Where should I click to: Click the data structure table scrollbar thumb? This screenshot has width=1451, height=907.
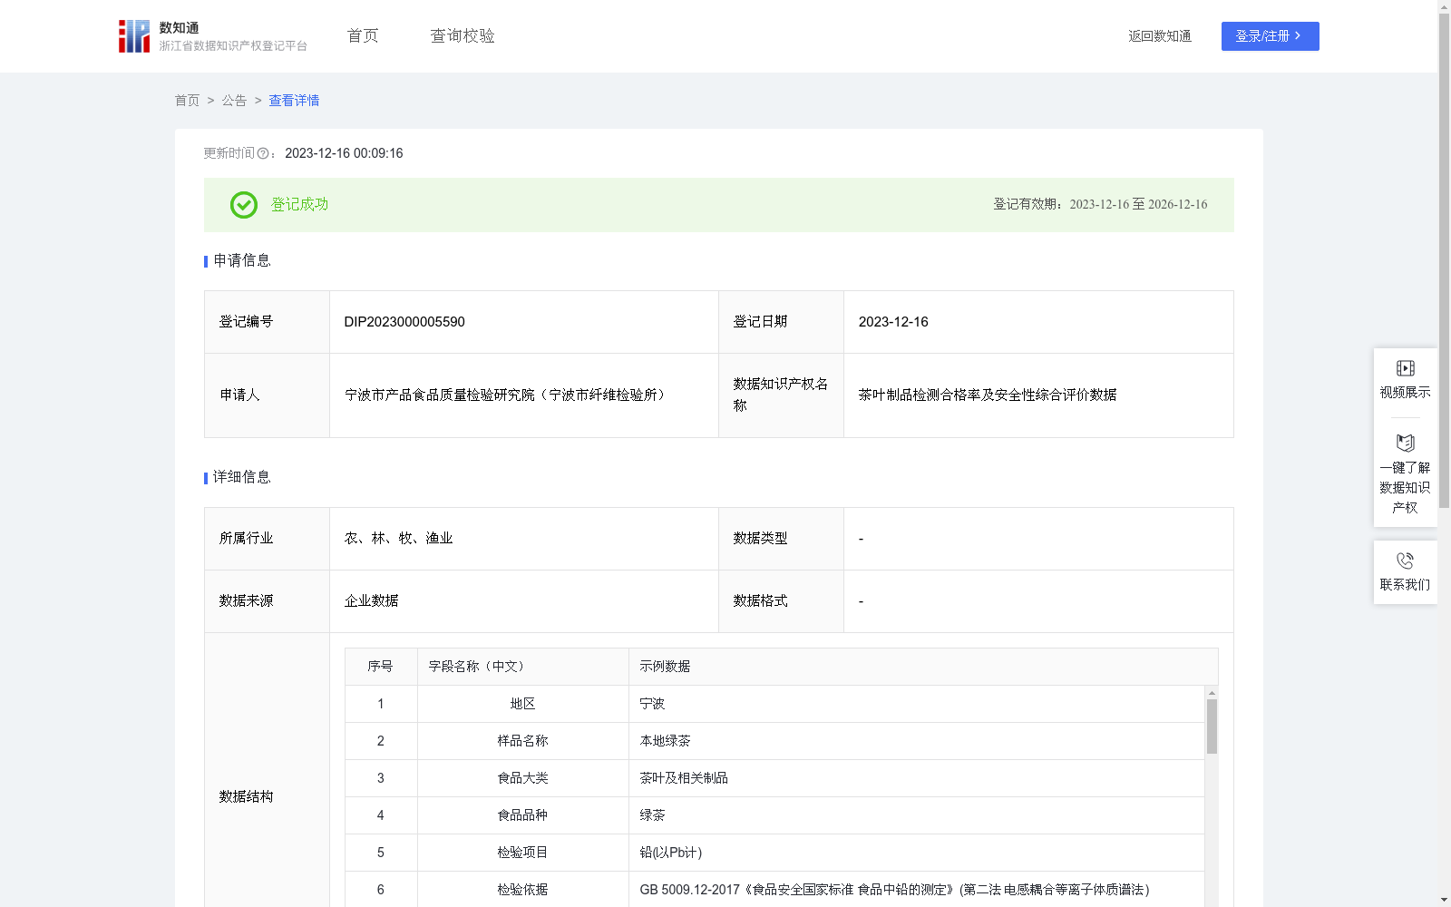pos(1212,727)
